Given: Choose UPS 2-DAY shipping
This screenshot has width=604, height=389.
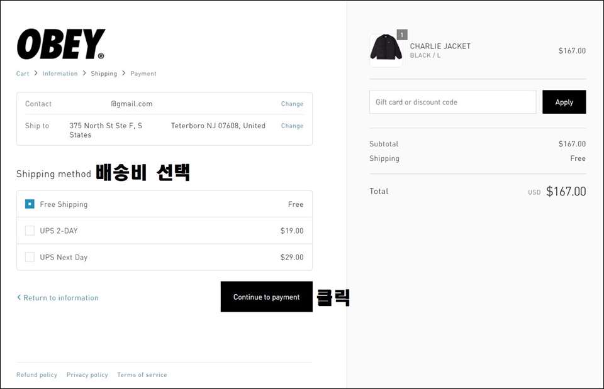Looking at the screenshot, I should pyautogui.click(x=30, y=231).
